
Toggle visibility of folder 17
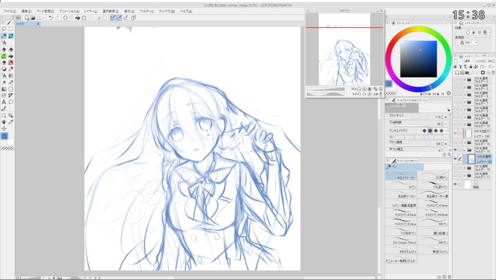pyautogui.click(x=455, y=176)
